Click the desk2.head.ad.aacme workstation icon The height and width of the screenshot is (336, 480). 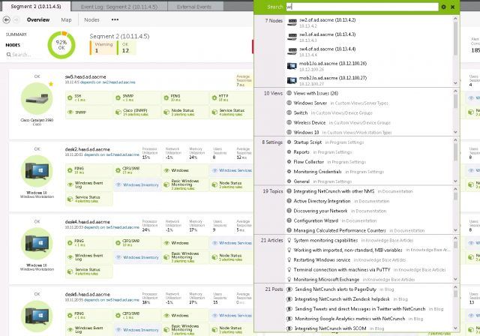(37, 171)
